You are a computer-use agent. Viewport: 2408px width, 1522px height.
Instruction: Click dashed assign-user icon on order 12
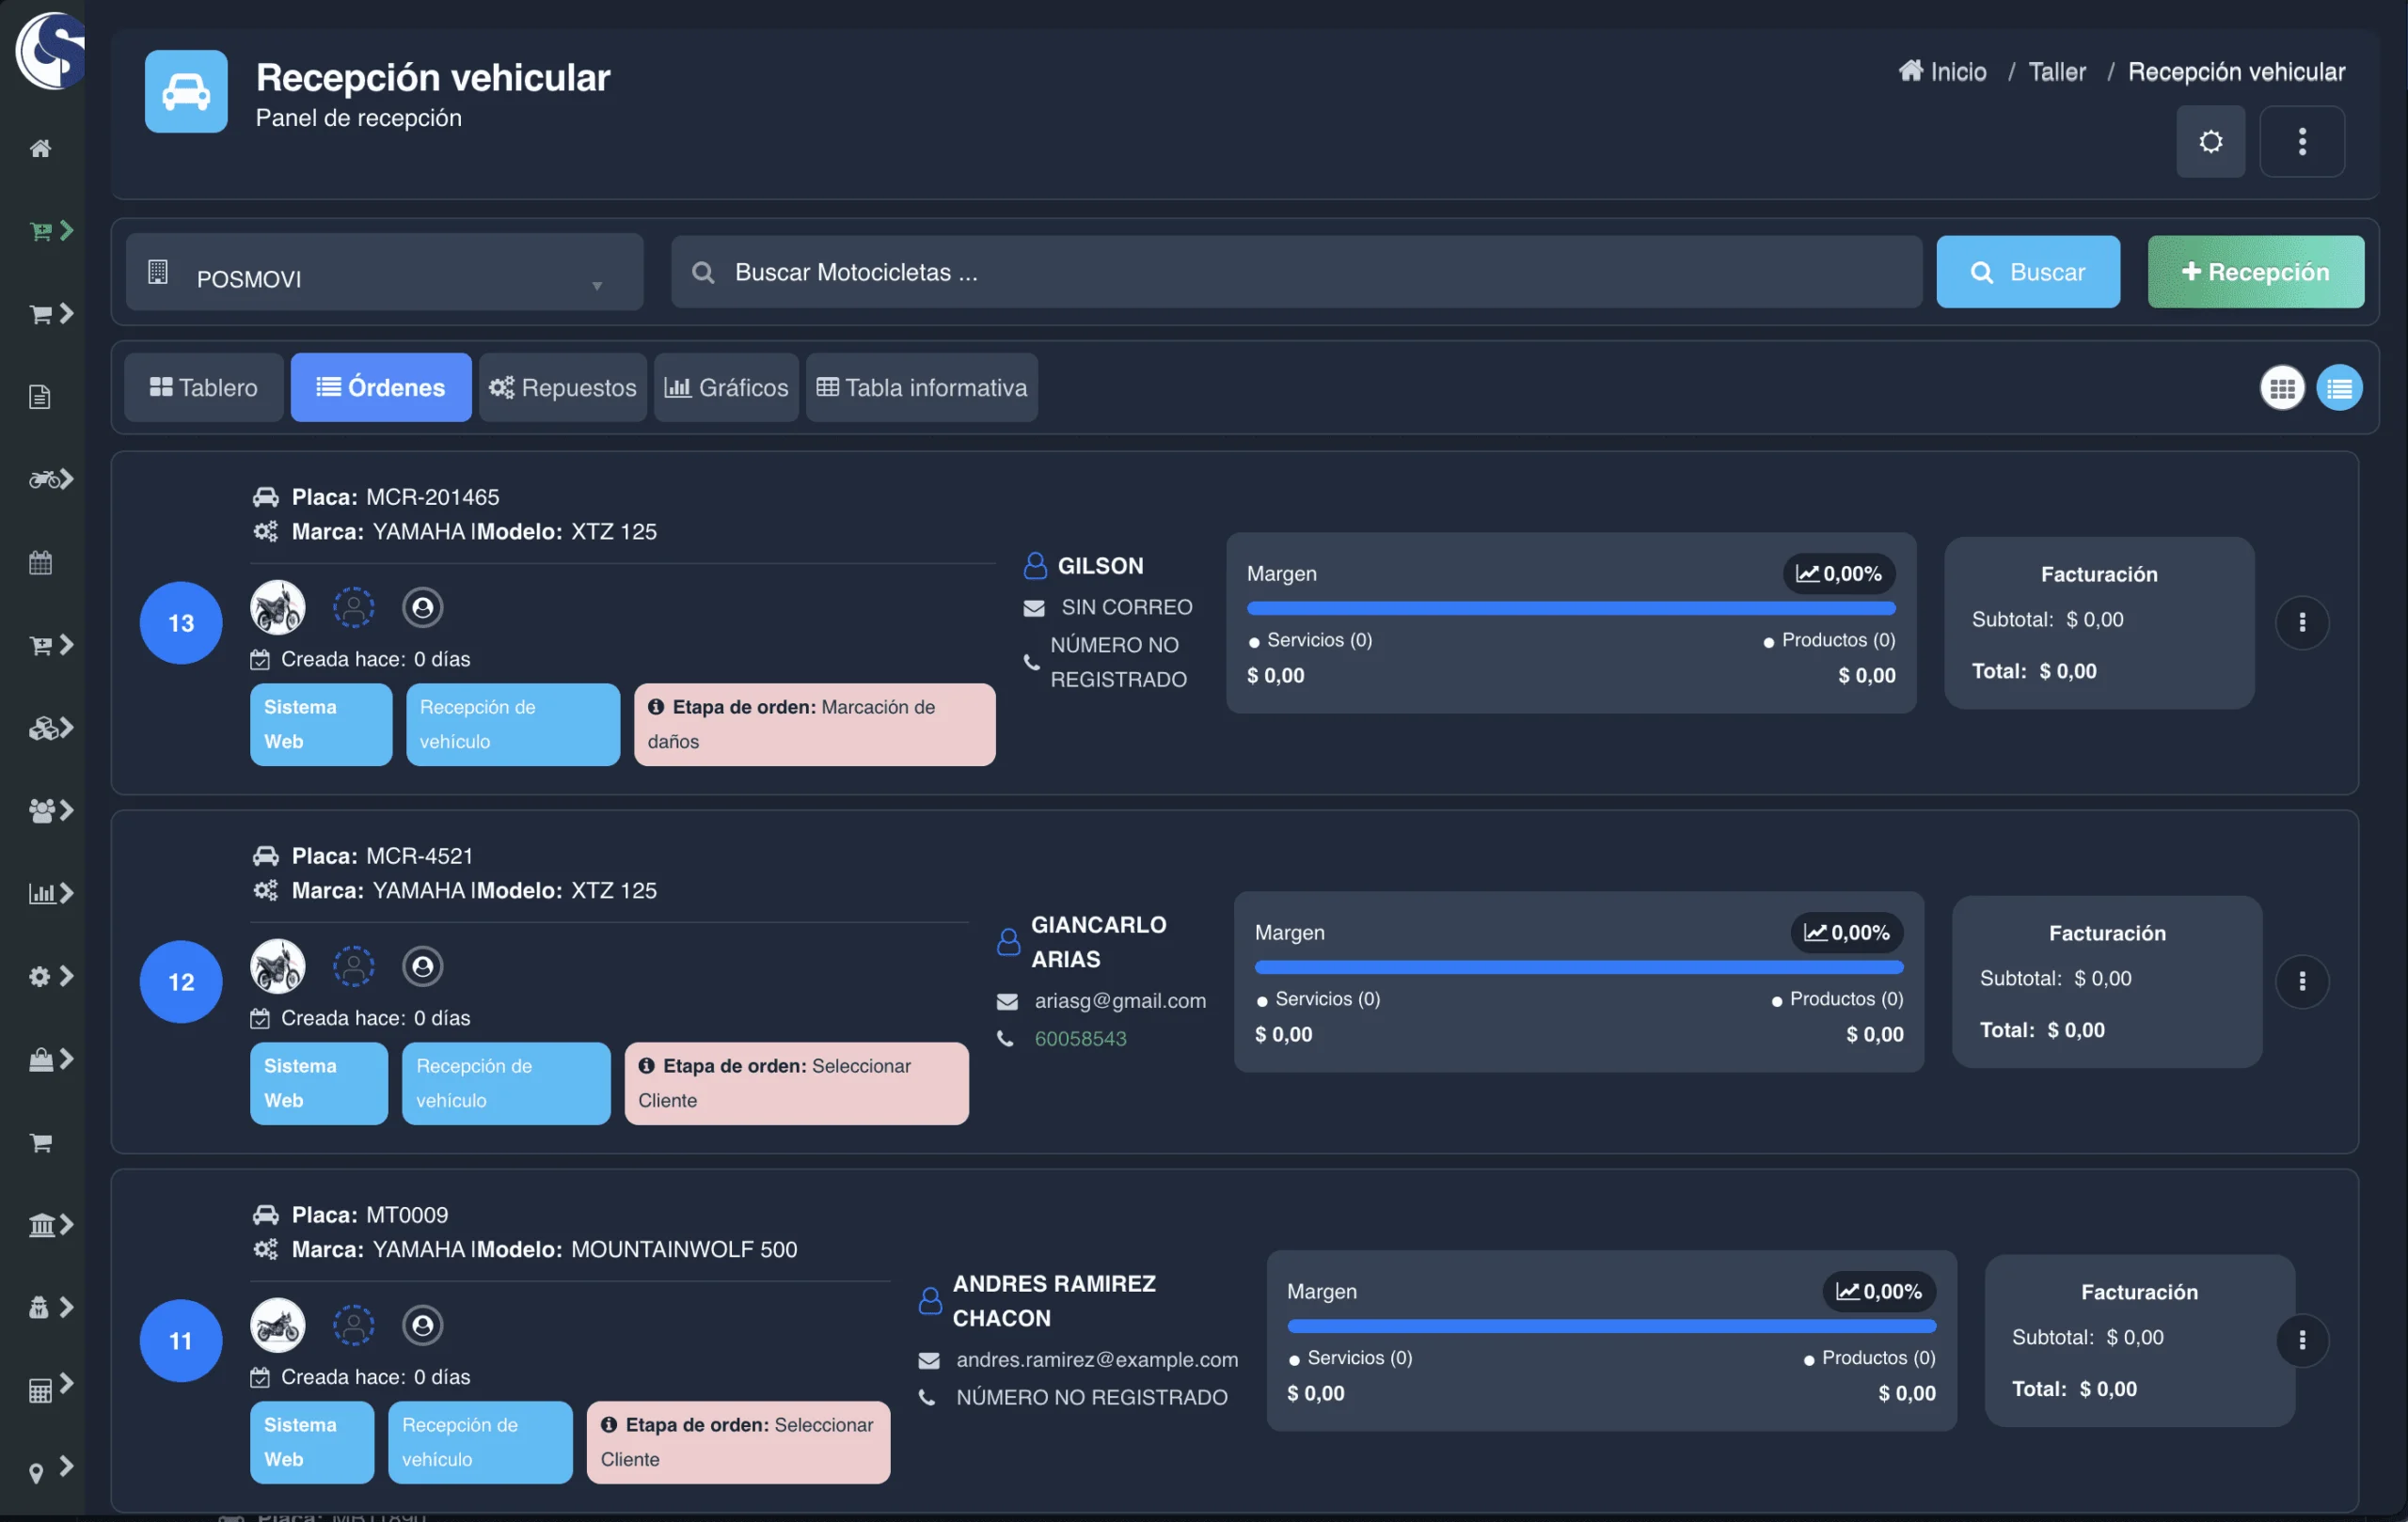click(x=353, y=966)
